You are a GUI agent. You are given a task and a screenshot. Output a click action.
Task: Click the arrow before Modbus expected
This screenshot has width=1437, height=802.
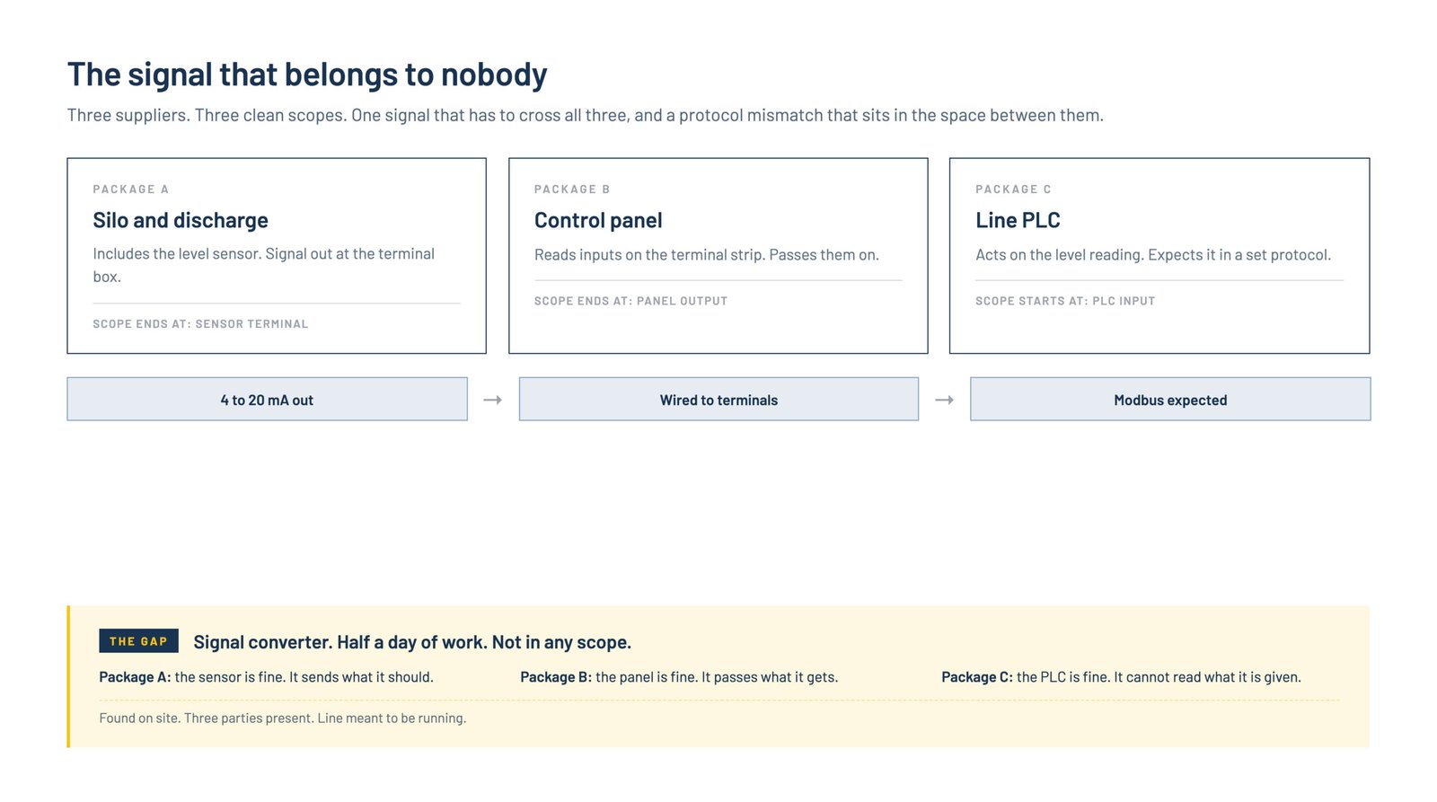tap(944, 400)
